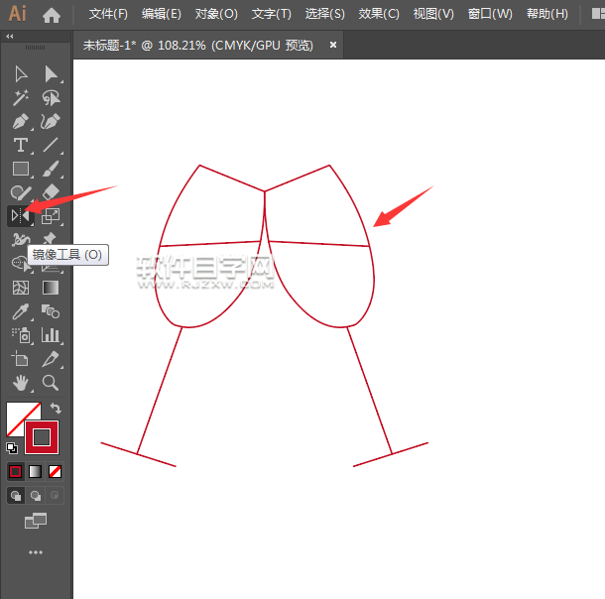Pick the Magic Wand tool

point(20,97)
